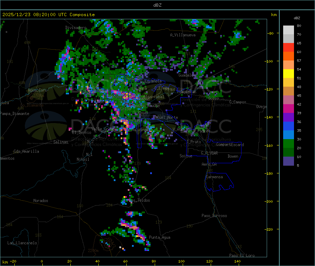
Task: Click the km unit label at bottom left
Action: (5, 262)
